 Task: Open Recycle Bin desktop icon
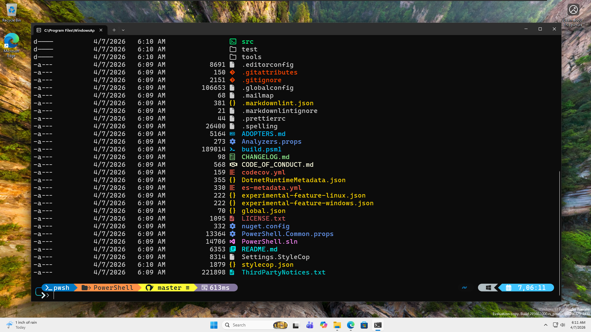(12, 13)
